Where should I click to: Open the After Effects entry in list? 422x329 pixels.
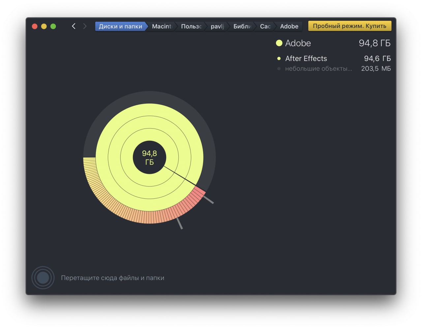point(333,59)
